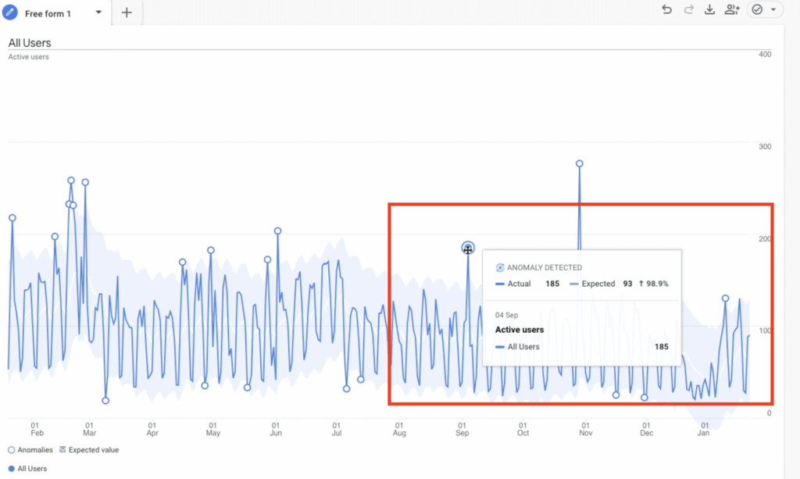
Task: Undo the last change
Action: coord(666,9)
